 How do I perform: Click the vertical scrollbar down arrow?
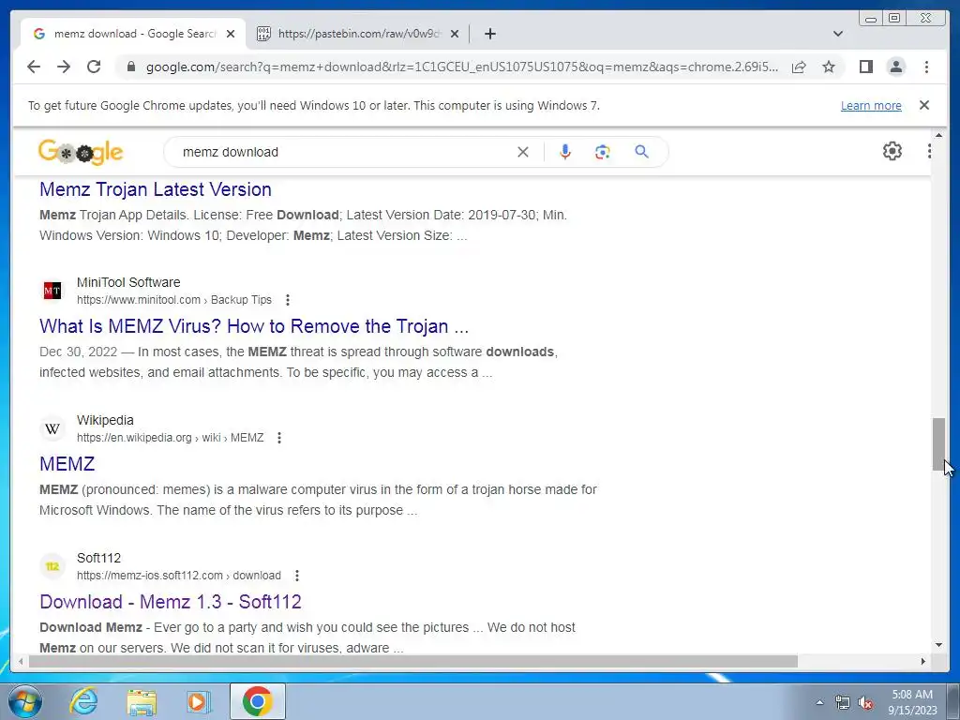coord(938,644)
